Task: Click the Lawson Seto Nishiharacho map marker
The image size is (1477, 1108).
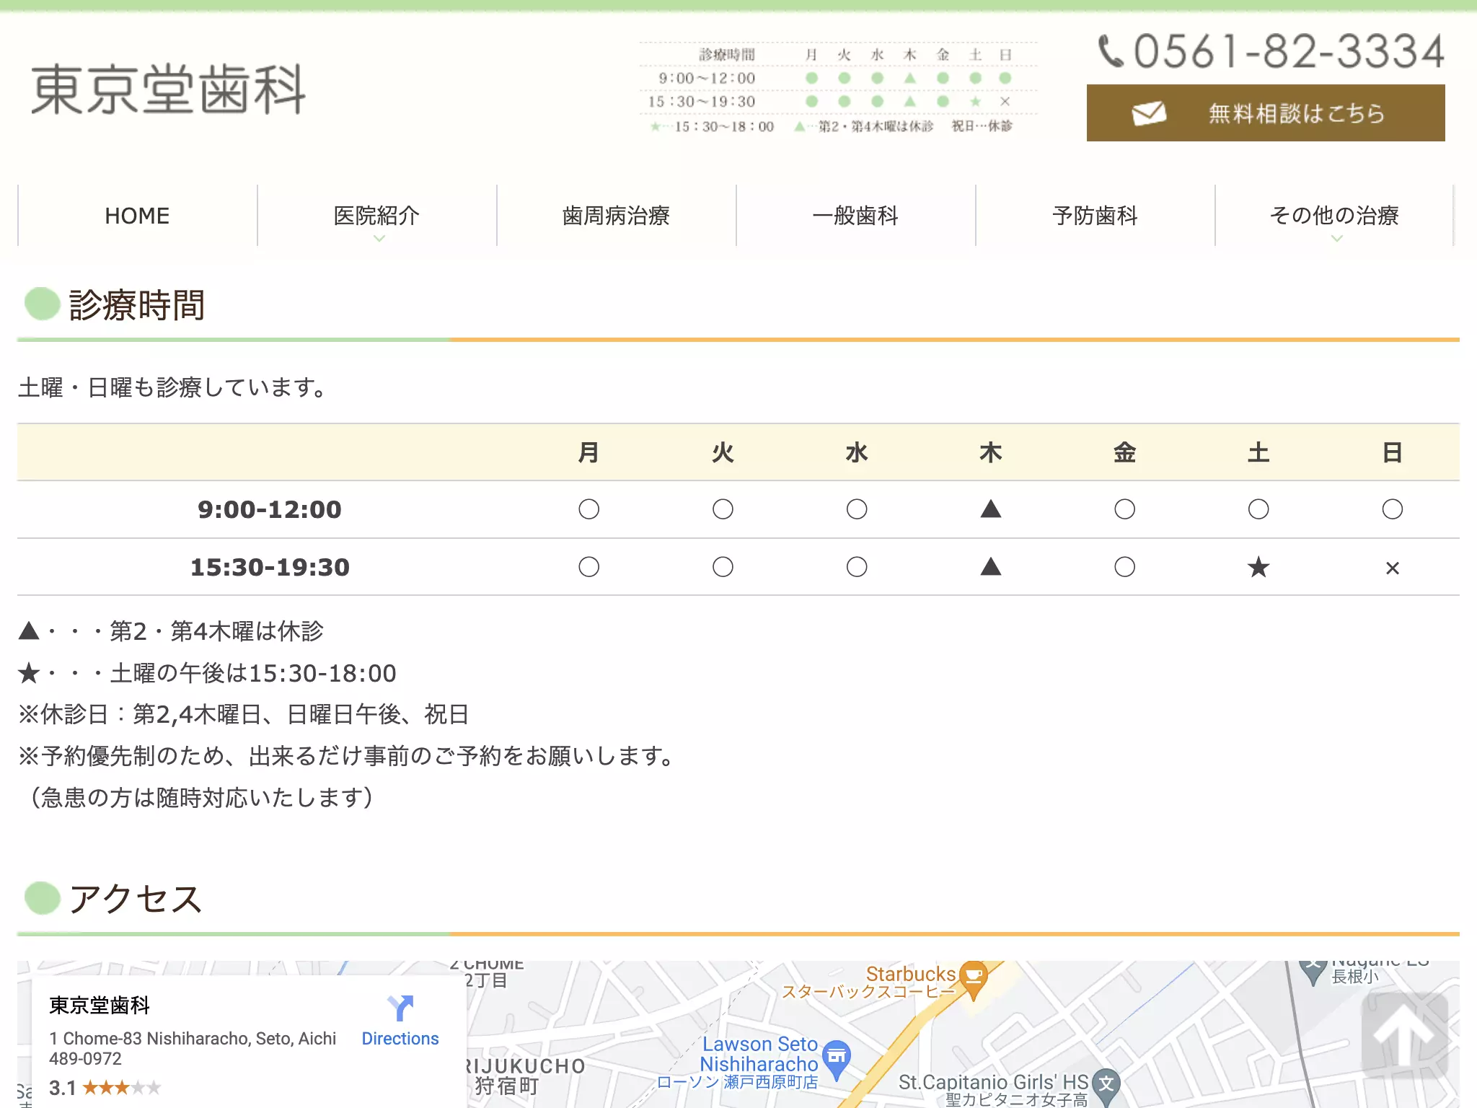Action: pos(837,1059)
